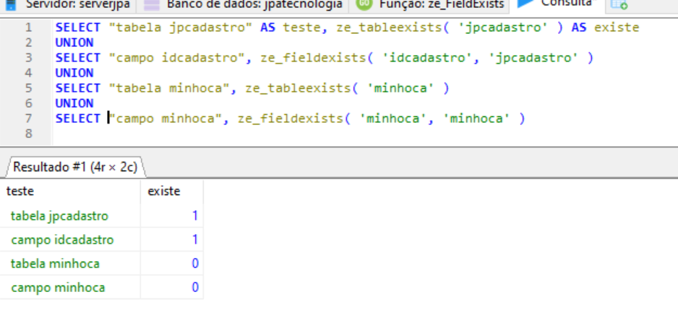Click the "tabela minhoca" string on line 5
678x326 pixels.
click(168, 88)
